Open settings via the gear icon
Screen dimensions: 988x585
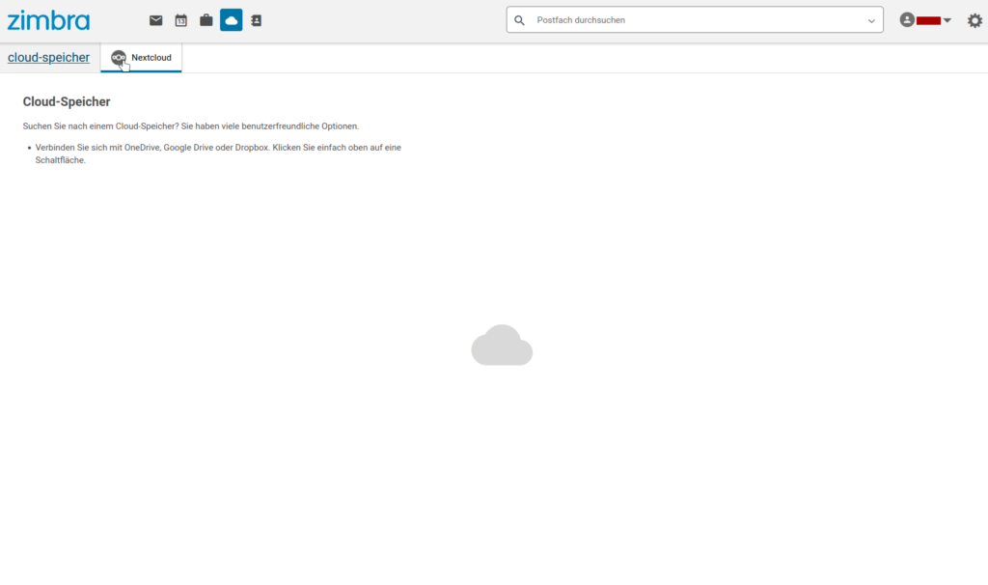tap(974, 20)
